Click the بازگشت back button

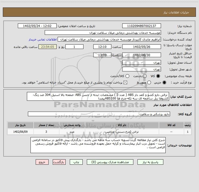tap(59, 162)
